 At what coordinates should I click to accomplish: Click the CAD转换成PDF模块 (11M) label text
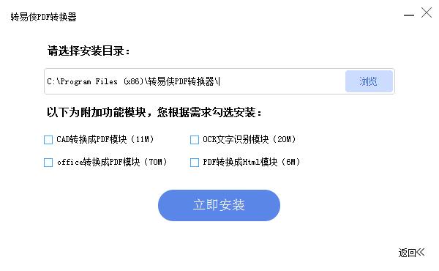click(105, 139)
